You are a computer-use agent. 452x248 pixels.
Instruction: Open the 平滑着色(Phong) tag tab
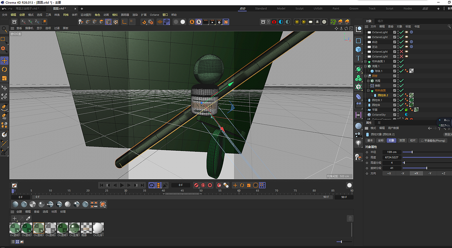pos(433,141)
